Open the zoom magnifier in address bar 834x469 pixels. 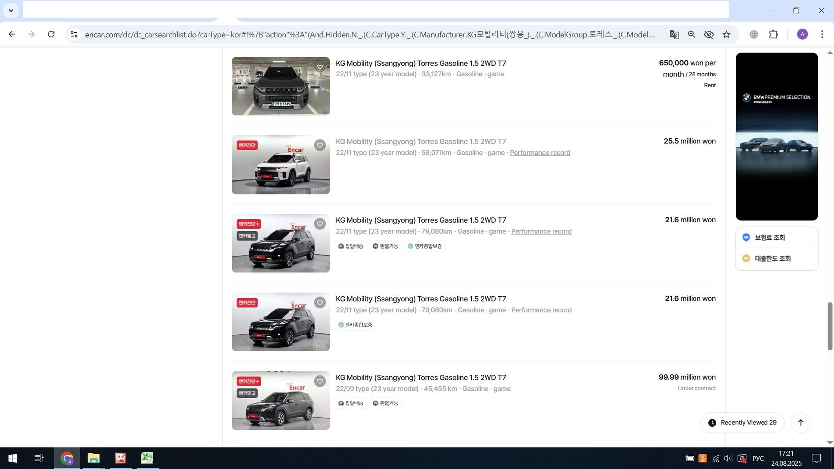[x=692, y=34]
